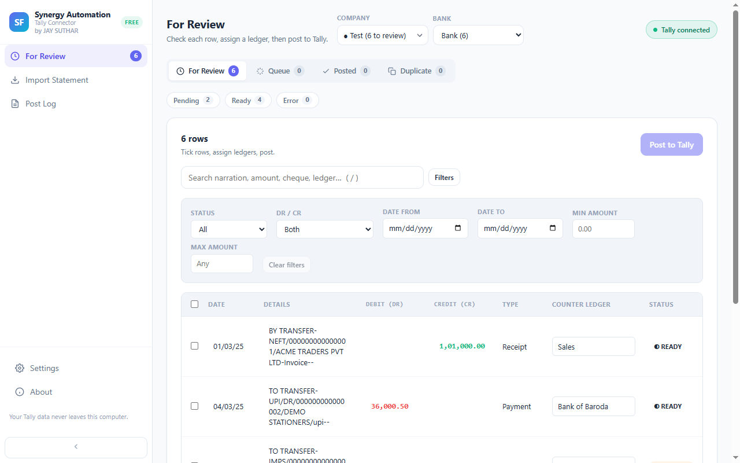This screenshot has height=463, width=740.
Task: Click the calendar icon in Date To field
Action: point(553,228)
